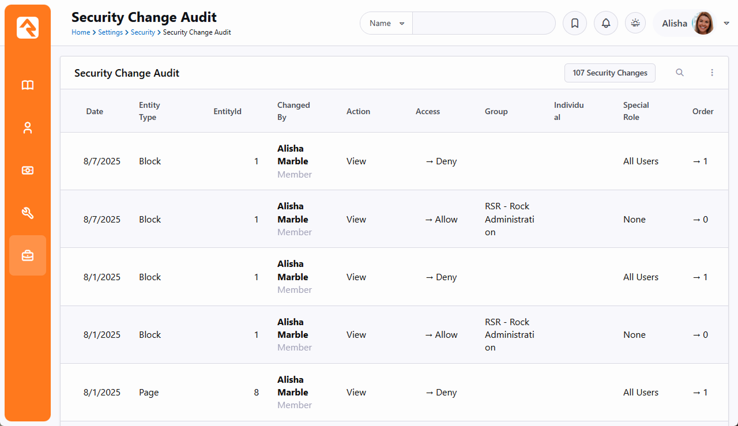
Task: Open the finance money icon in sidebar
Action: (28, 171)
